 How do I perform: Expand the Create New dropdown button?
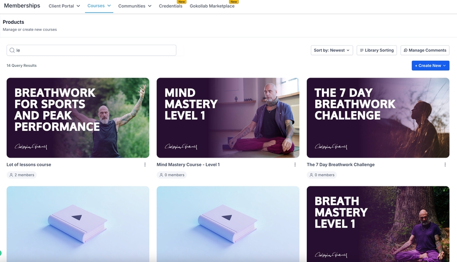(430, 66)
